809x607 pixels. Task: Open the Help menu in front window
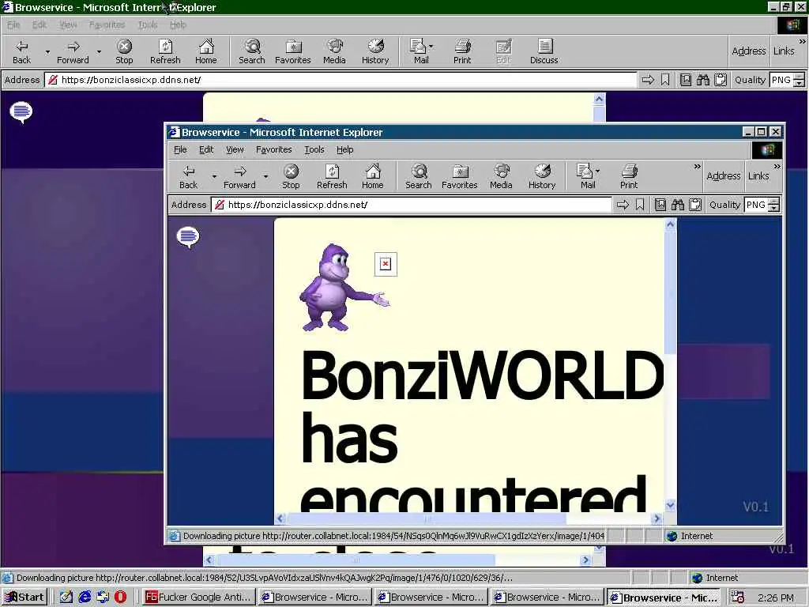pos(345,149)
